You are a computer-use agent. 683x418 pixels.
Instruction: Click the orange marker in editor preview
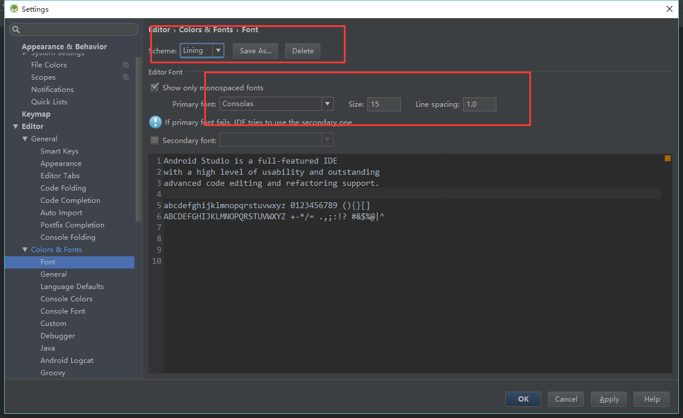[x=667, y=158]
